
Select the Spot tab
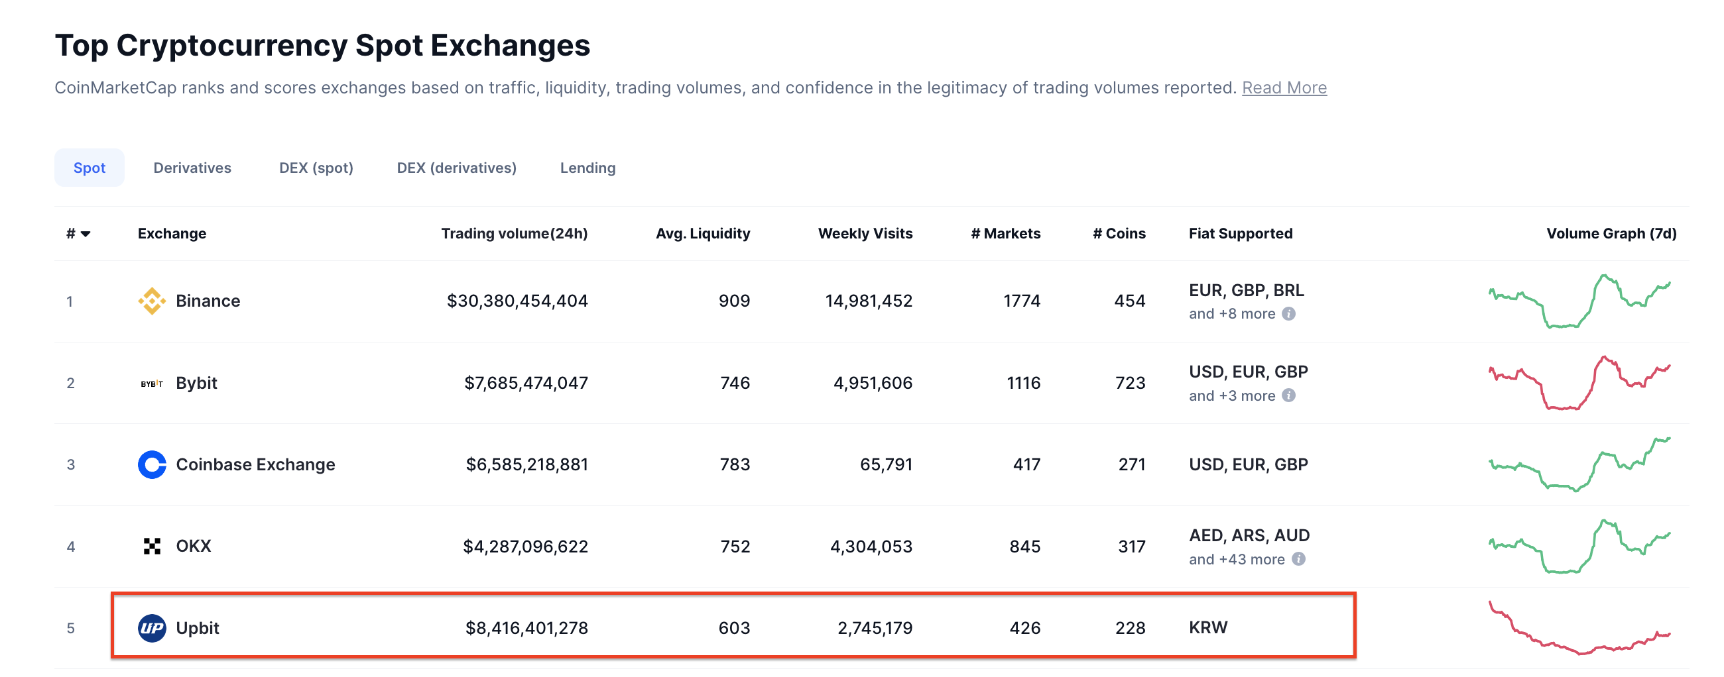(x=89, y=168)
